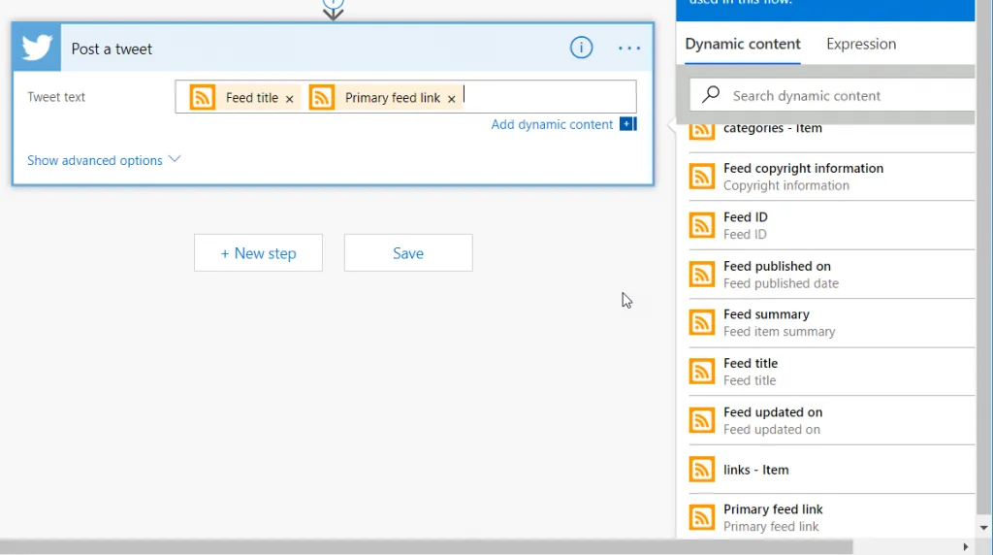
Task: Click the Add dynamic content link
Action: [x=552, y=124]
